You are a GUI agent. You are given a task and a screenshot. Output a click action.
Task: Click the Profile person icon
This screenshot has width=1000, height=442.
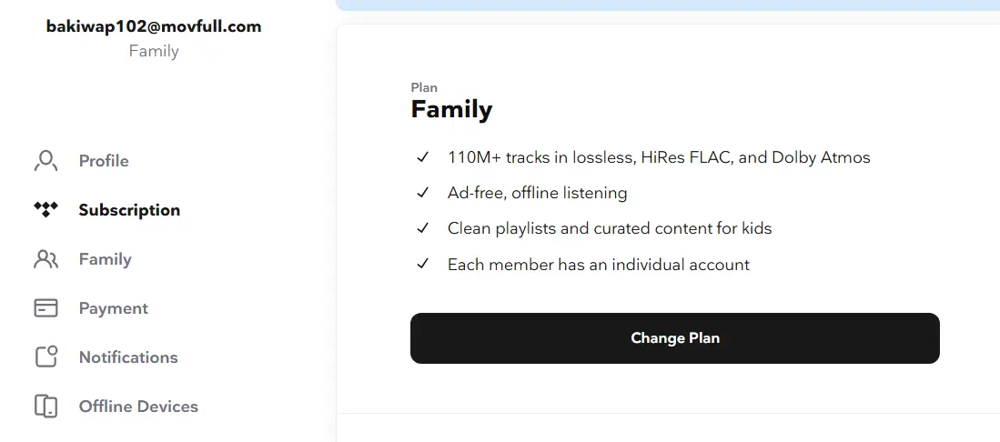pyautogui.click(x=45, y=161)
